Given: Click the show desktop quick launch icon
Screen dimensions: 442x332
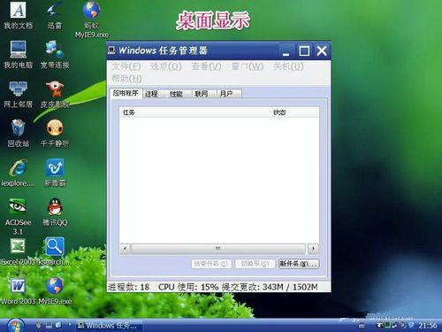Looking at the screenshot, I should click(x=49, y=325).
